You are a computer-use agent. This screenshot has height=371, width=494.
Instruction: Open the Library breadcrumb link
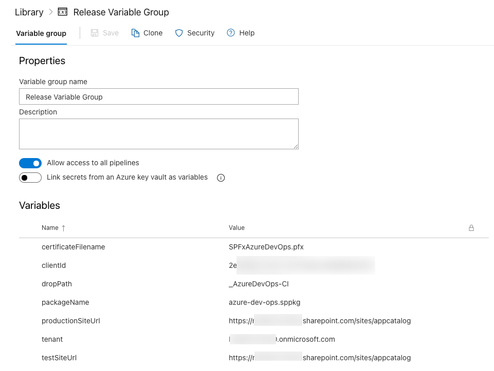(29, 12)
